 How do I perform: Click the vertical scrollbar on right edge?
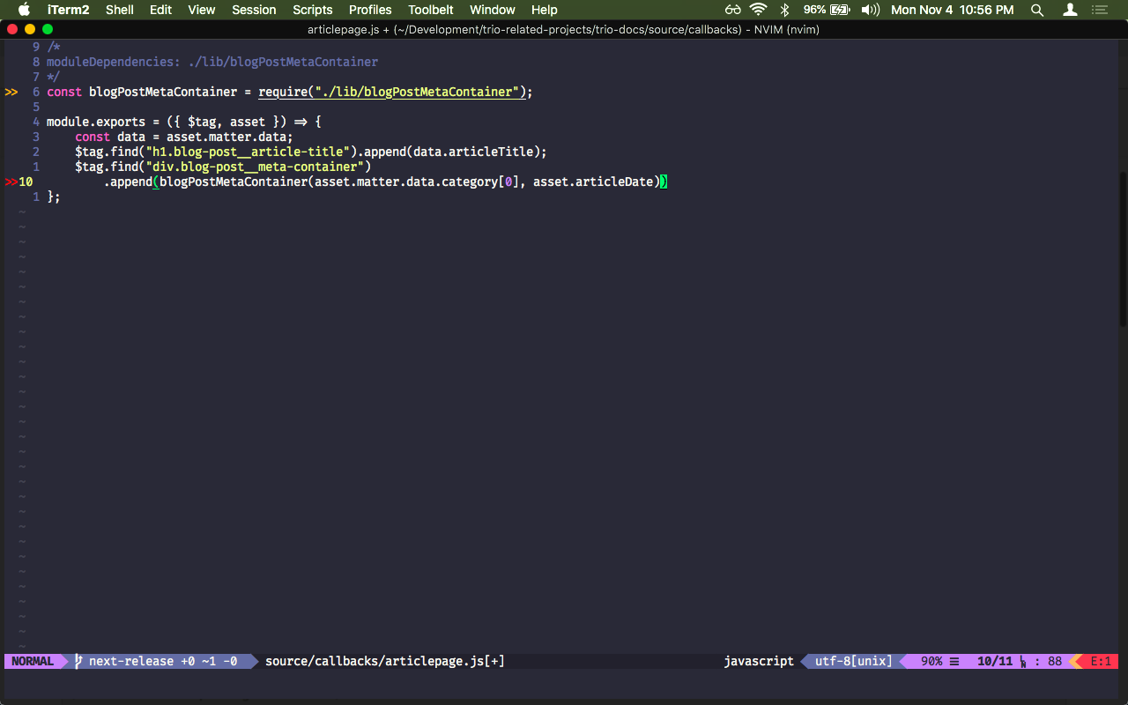pyautogui.click(x=1123, y=249)
